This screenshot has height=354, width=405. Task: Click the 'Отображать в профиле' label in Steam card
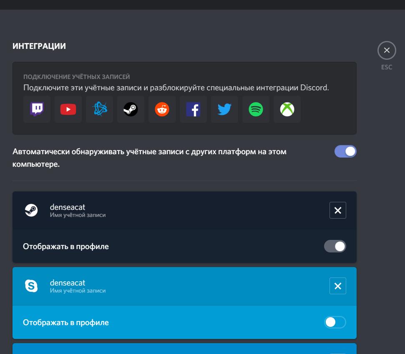(x=66, y=246)
